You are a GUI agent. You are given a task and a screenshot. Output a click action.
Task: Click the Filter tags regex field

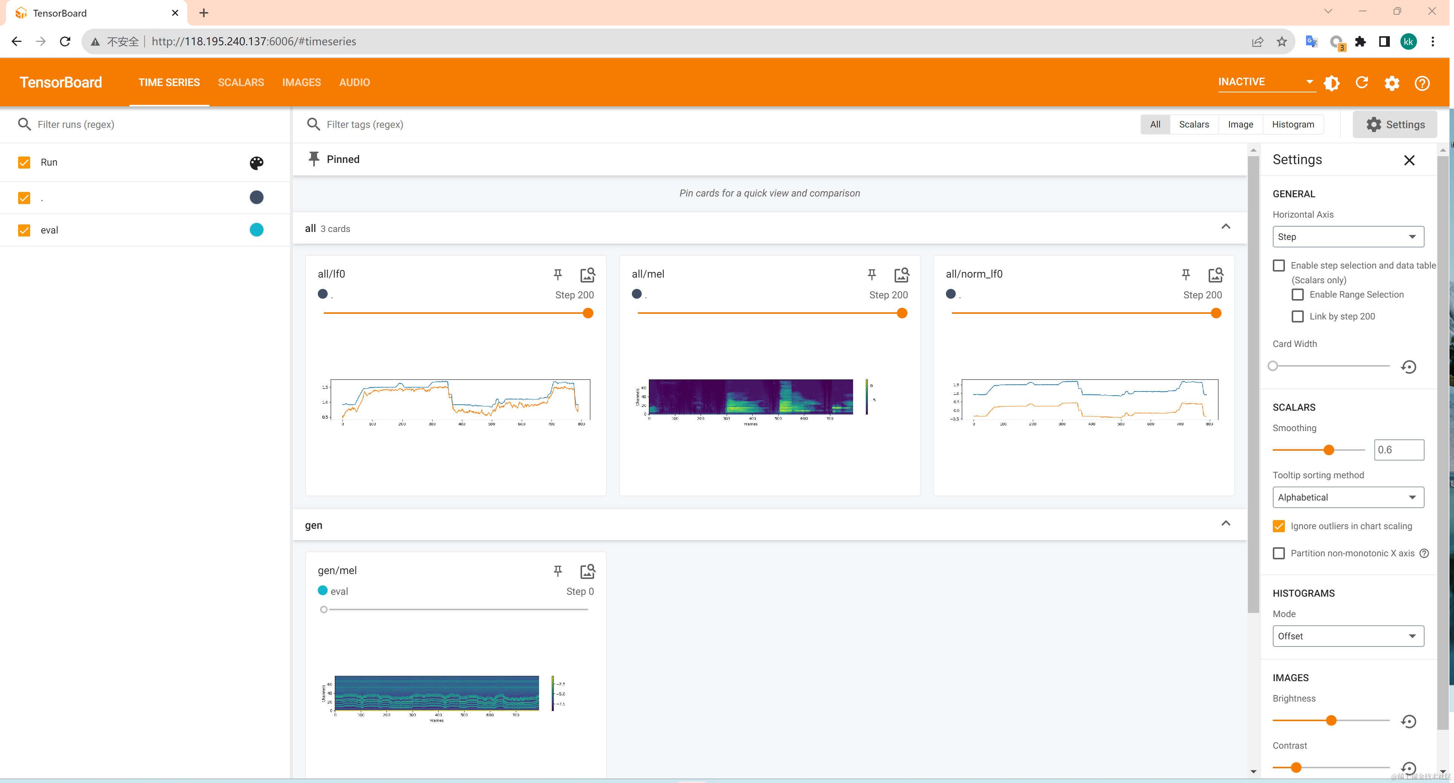(451, 124)
